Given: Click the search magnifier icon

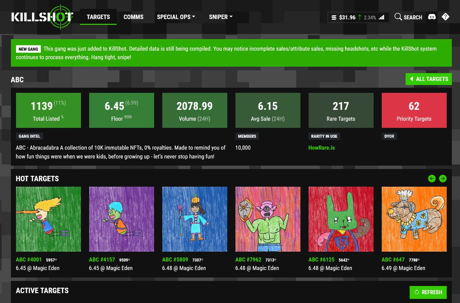Looking at the screenshot, I should (x=398, y=17).
